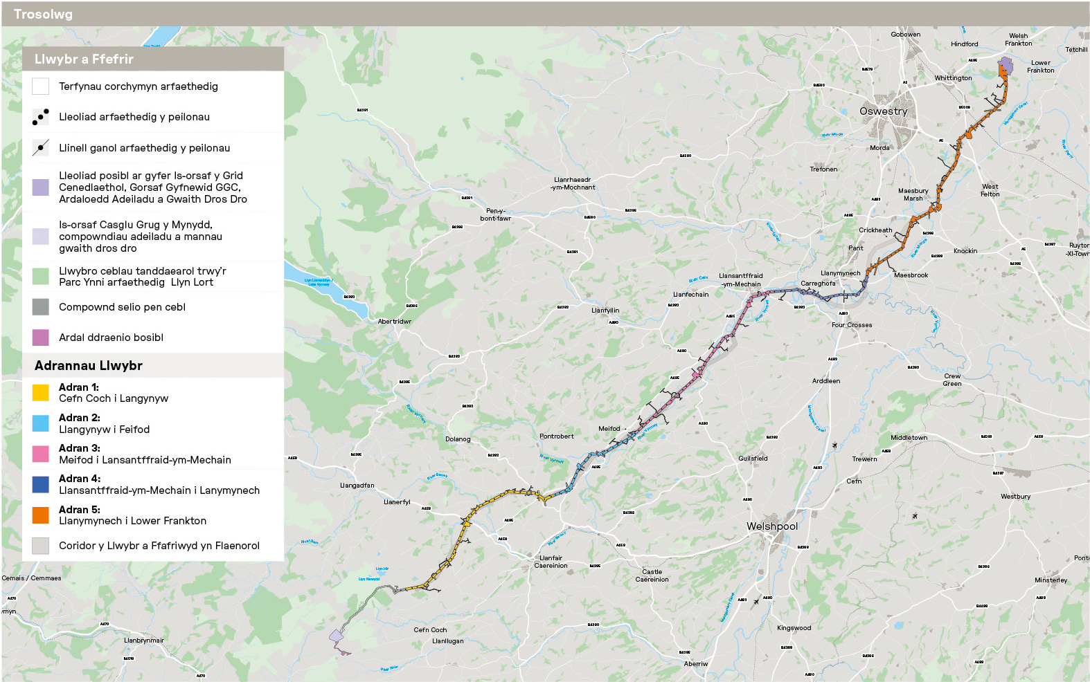Click the purple substation at Lower Frankton

coord(1006,66)
